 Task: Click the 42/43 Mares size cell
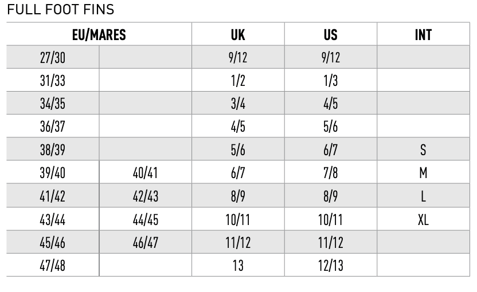pyautogui.click(x=146, y=196)
